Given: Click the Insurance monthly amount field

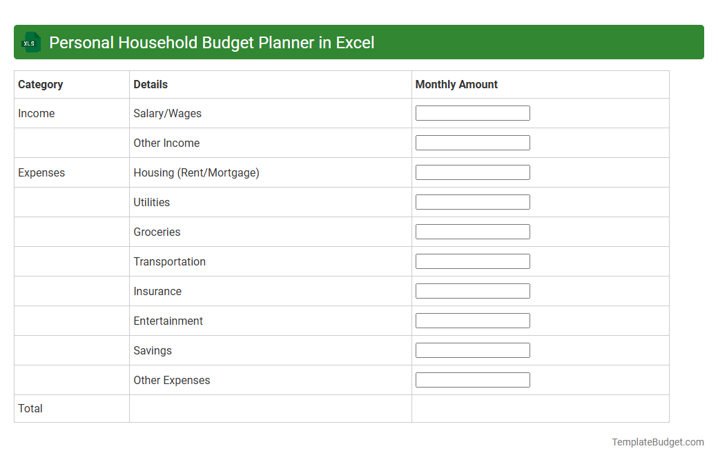Looking at the screenshot, I should (472, 290).
